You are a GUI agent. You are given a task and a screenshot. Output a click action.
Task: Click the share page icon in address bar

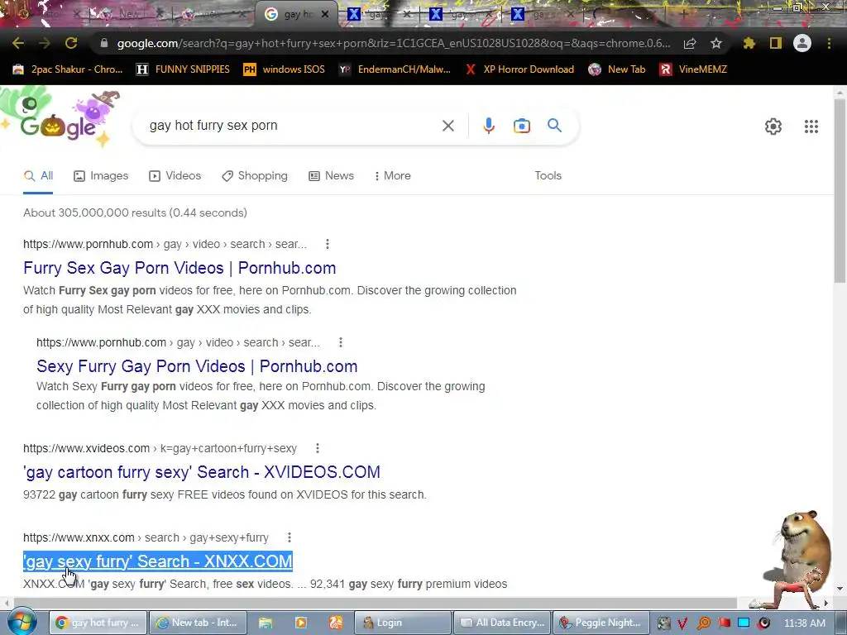tap(690, 43)
